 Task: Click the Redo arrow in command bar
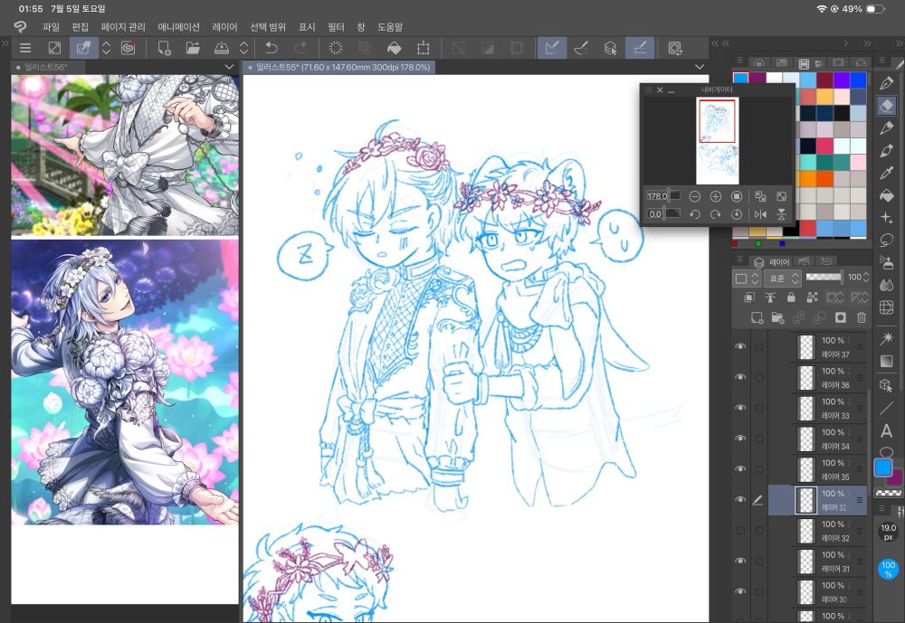tap(300, 48)
